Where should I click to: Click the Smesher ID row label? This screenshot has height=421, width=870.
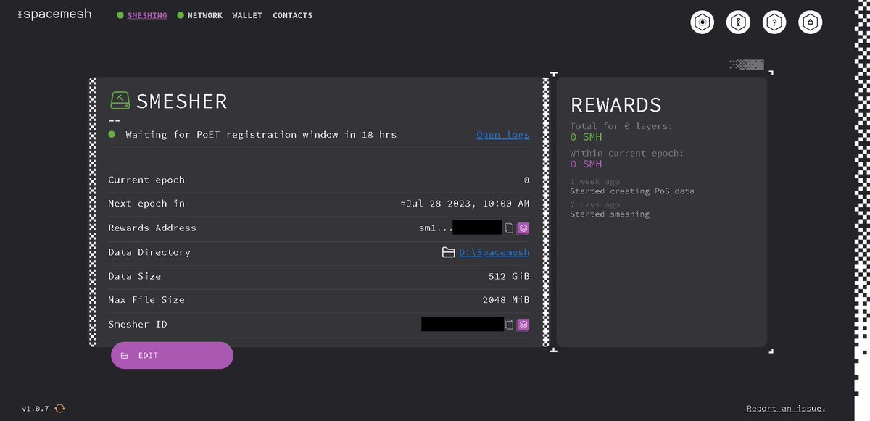(x=138, y=324)
